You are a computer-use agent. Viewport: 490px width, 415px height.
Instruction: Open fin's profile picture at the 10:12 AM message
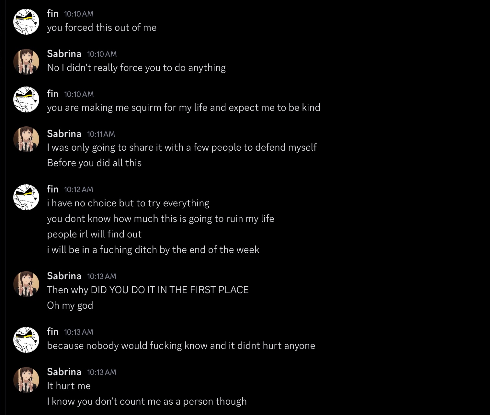click(x=26, y=197)
